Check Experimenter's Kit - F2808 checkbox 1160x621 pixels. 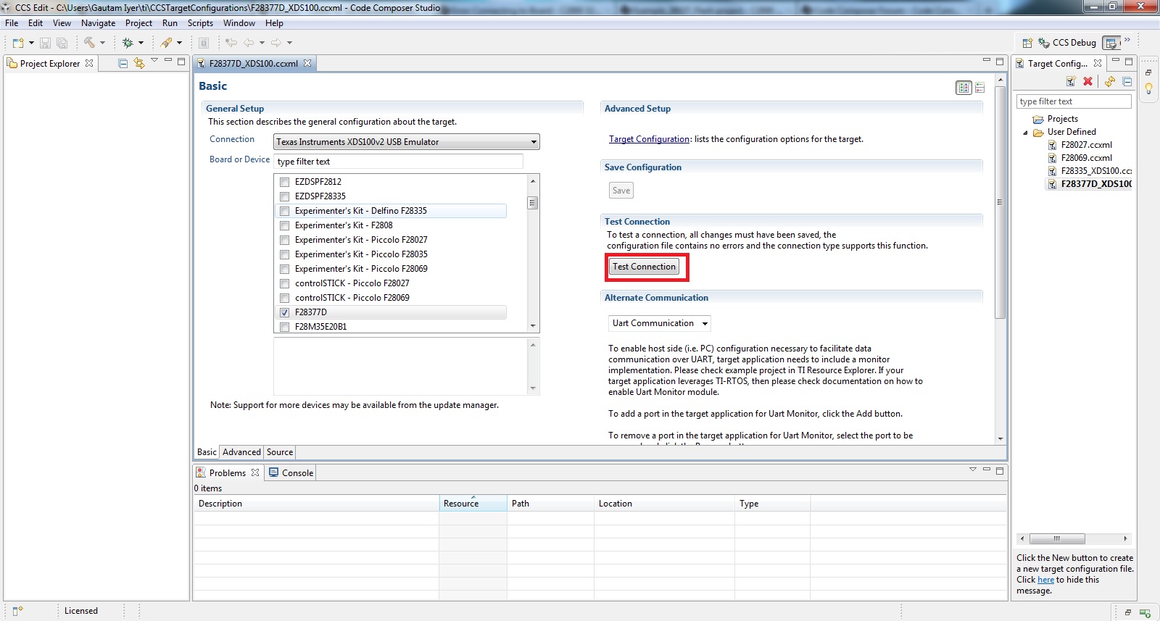285,225
